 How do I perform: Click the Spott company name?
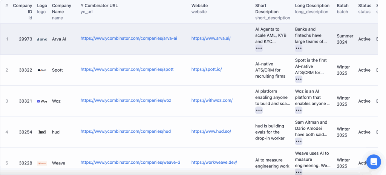(x=57, y=70)
